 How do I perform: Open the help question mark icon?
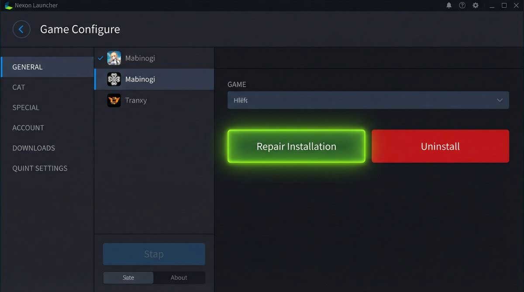(462, 5)
